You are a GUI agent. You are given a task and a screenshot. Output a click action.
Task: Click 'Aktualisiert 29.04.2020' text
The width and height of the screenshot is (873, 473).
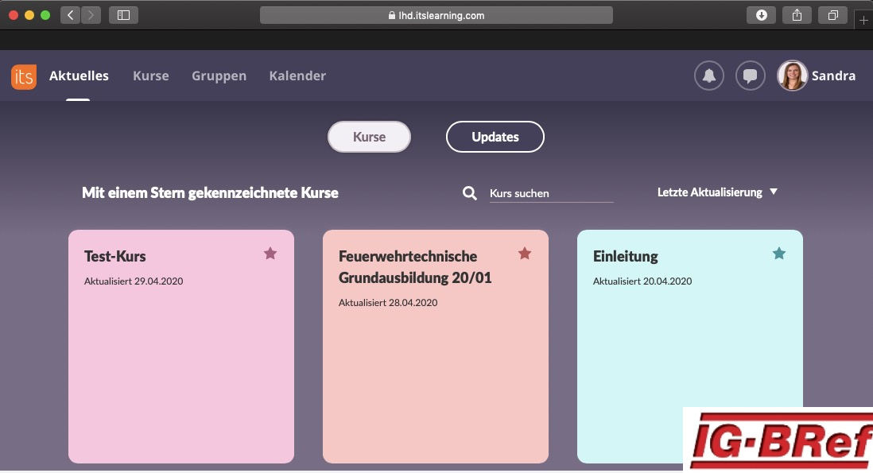click(x=134, y=281)
